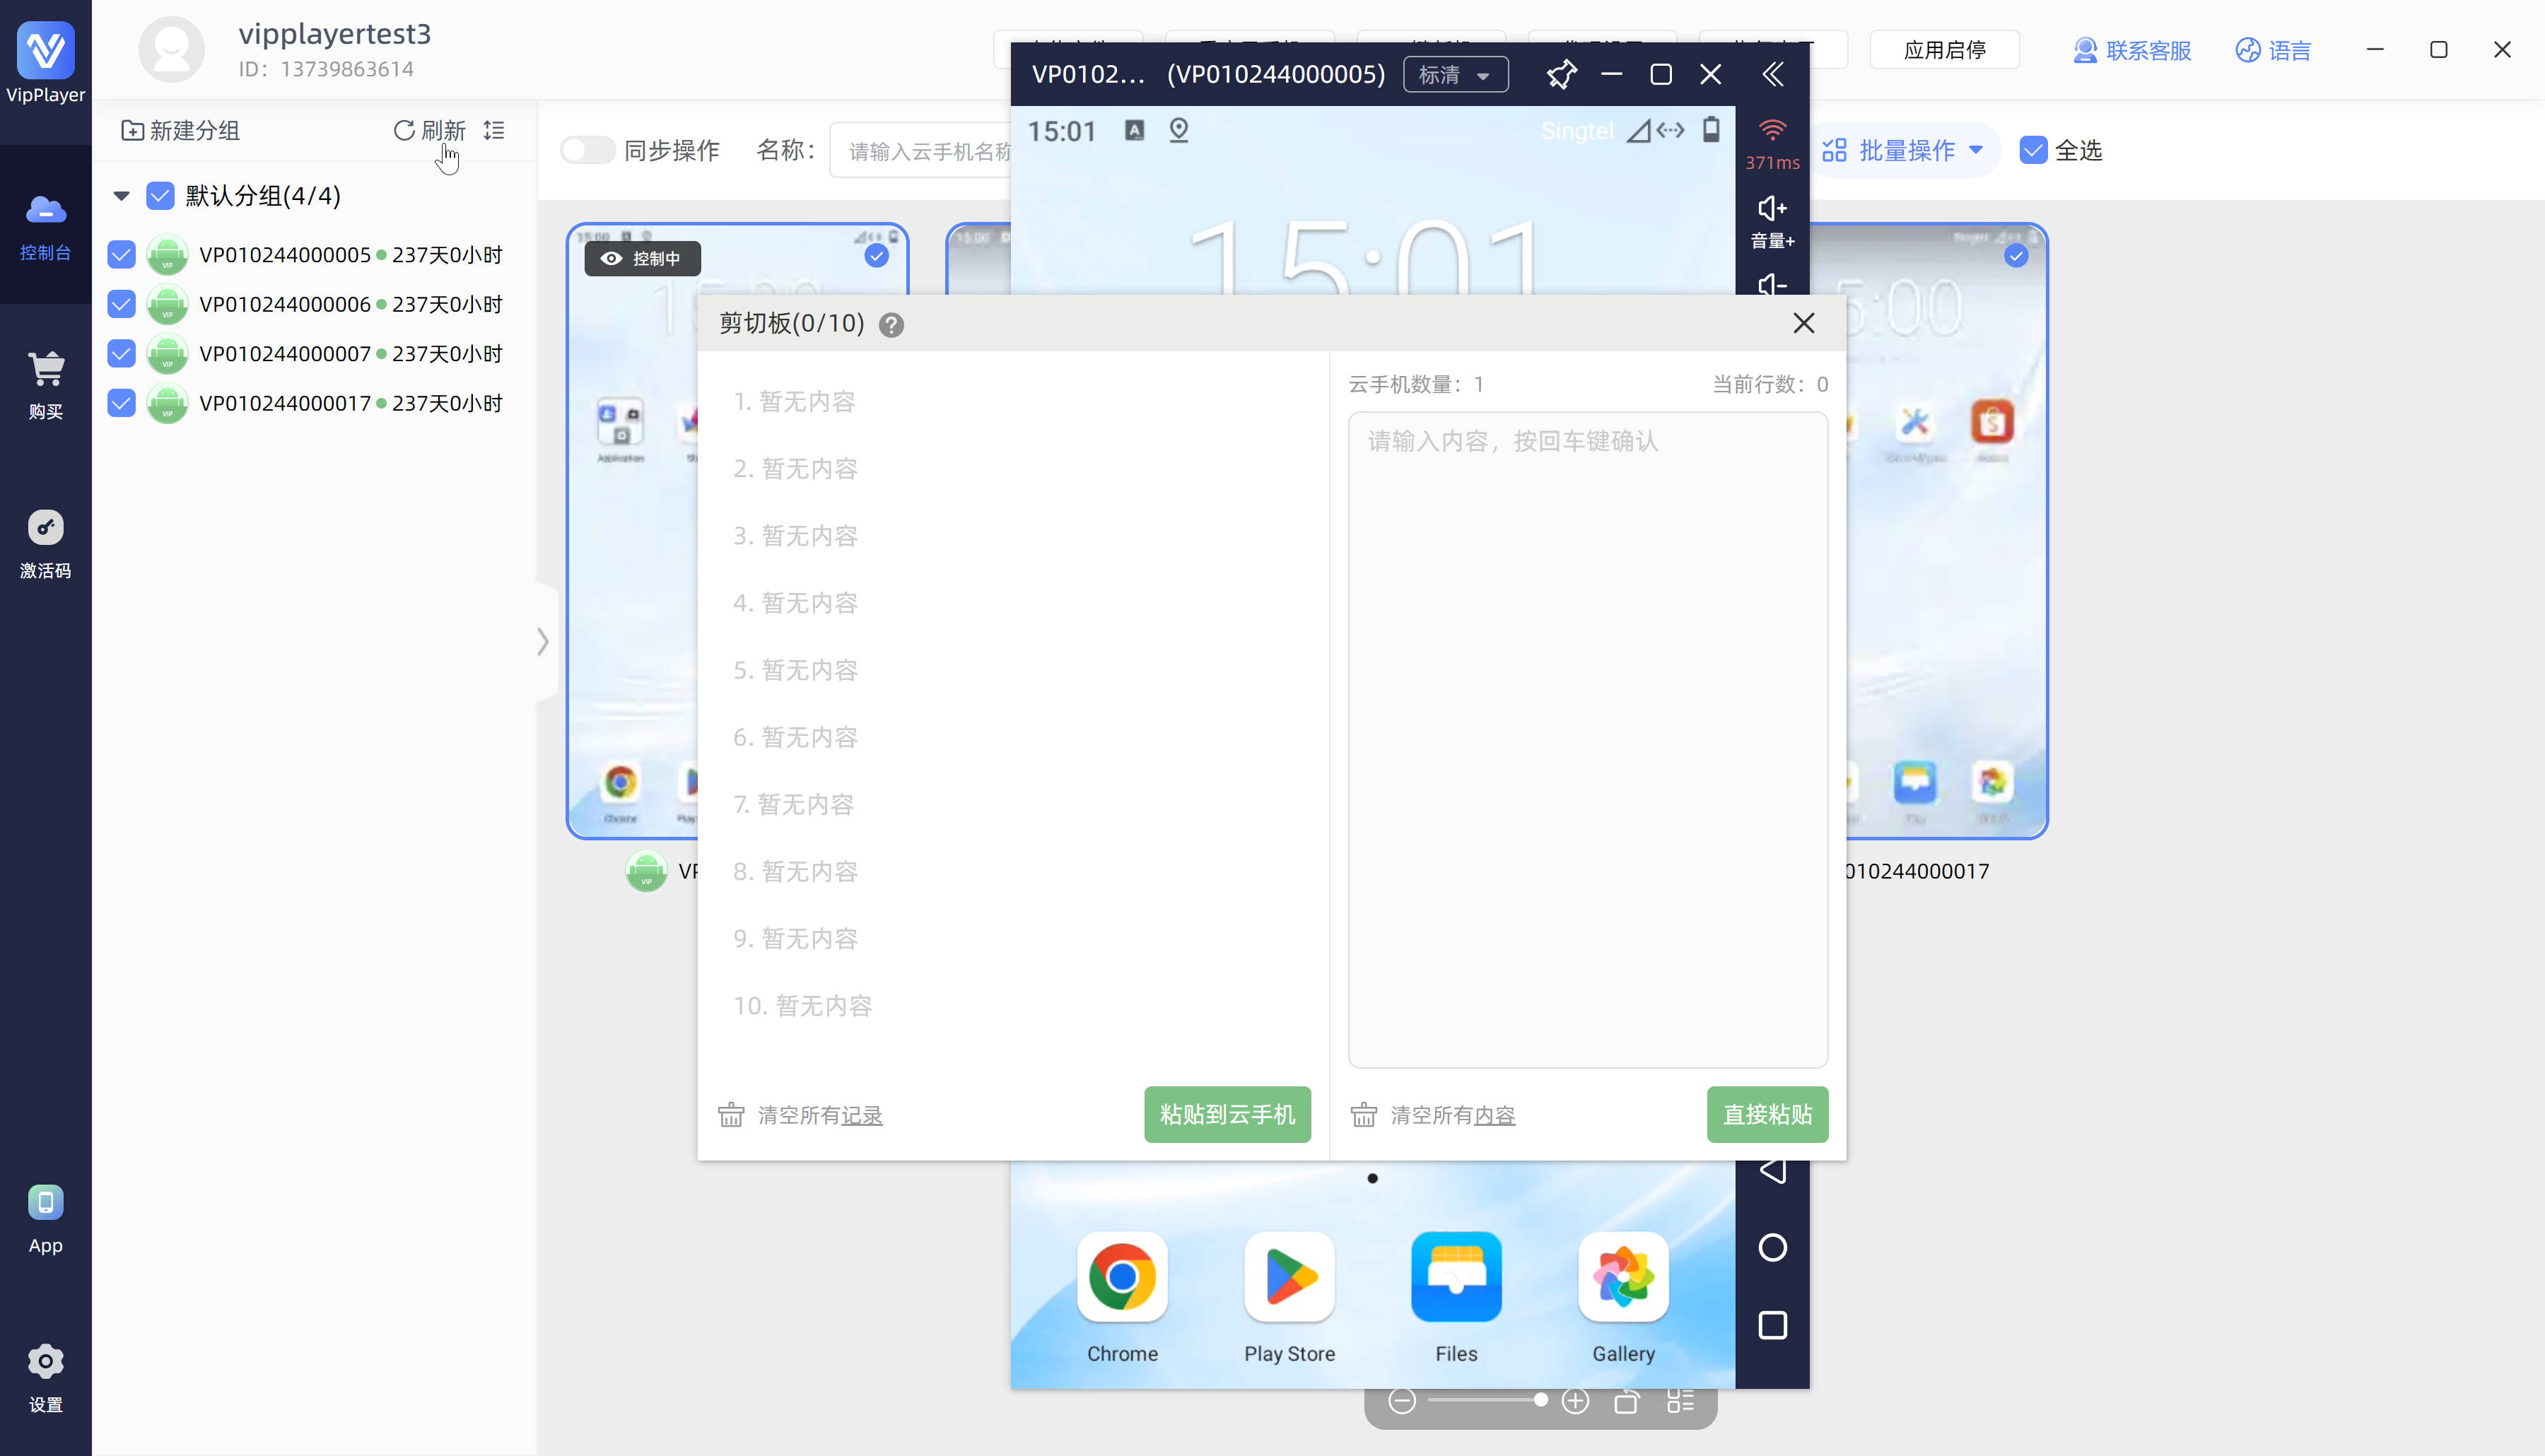Open the 购买 sidebar tab

[45, 384]
